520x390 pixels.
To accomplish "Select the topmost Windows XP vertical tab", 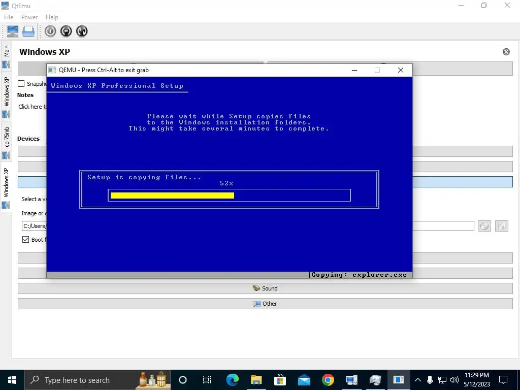I will click(6, 96).
